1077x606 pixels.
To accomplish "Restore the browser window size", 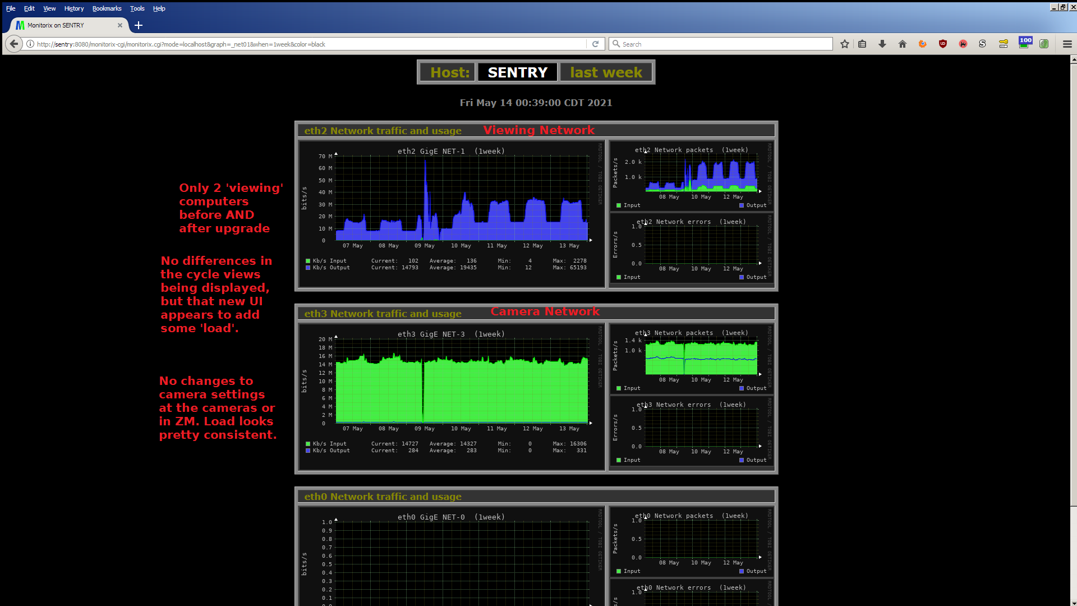I will coord(1063,7).
